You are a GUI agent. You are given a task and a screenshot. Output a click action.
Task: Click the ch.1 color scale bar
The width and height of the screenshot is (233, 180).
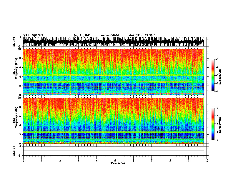click(213, 75)
